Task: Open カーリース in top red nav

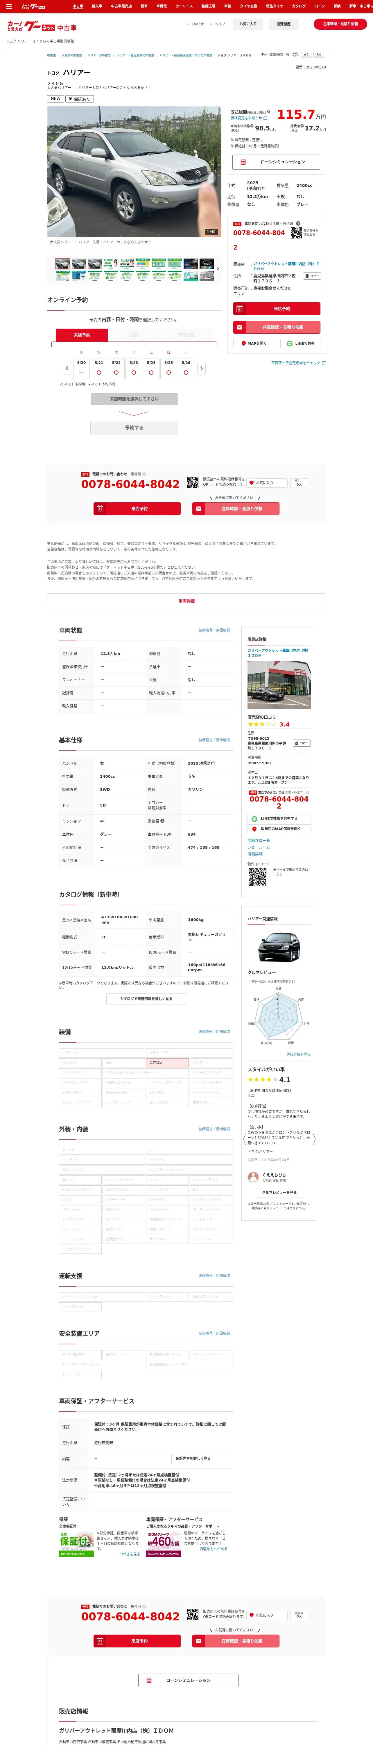Action: [x=184, y=6]
